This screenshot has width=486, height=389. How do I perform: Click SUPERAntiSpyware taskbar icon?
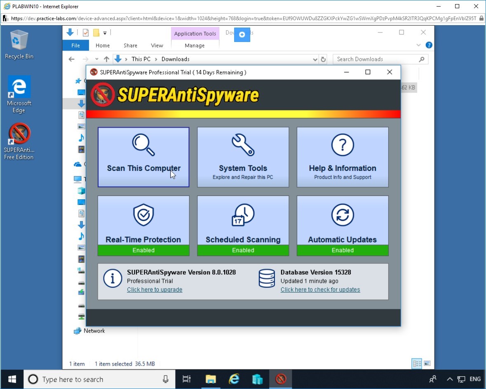click(x=280, y=379)
